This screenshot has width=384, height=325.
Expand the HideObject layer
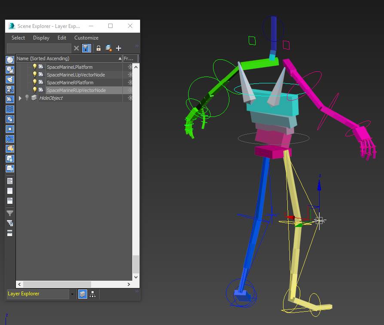click(x=20, y=98)
